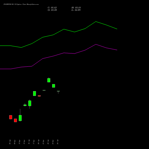
Task: Click the green candlestick for 23 Apr
Action: click(x=54, y=86)
